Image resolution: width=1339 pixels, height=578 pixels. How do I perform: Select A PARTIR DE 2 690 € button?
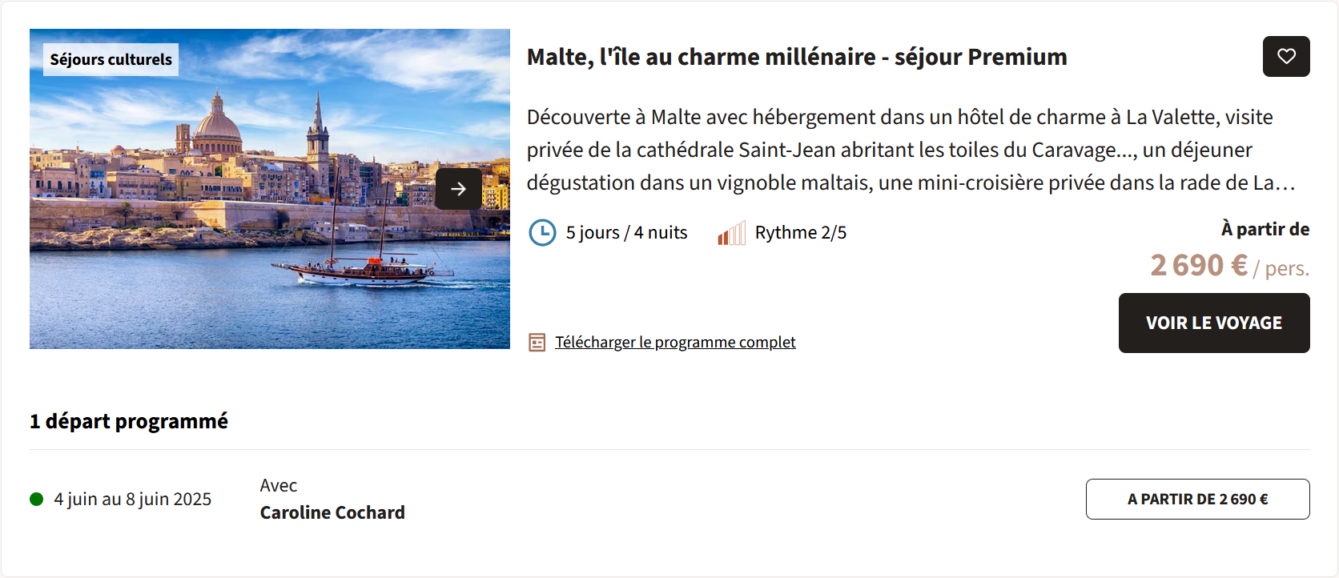tap(1198, 499)
